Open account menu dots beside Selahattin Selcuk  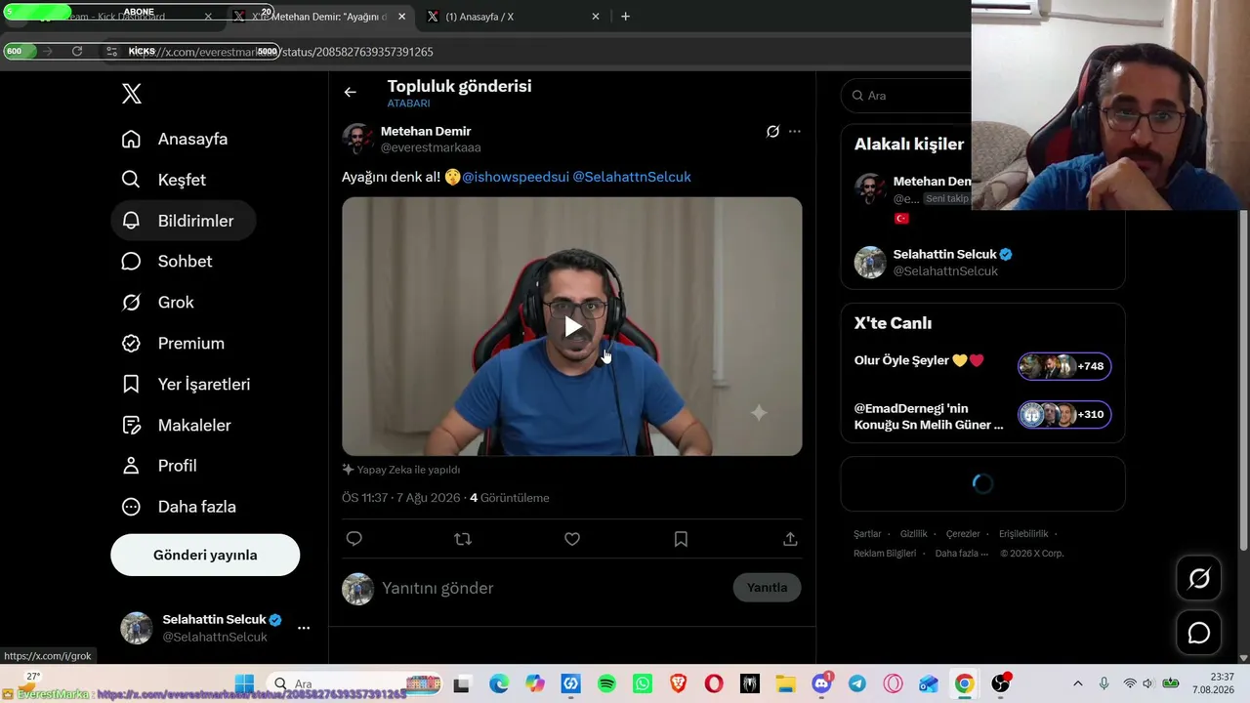304,628
